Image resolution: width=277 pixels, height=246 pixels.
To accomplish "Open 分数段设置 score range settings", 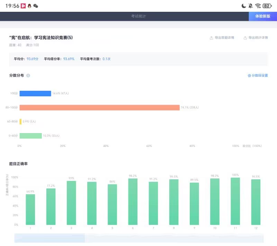I will pyautogui.click(x=259, y=76).
